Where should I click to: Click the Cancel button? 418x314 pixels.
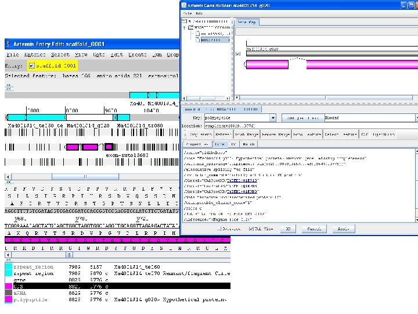click(x=314, y=229)
